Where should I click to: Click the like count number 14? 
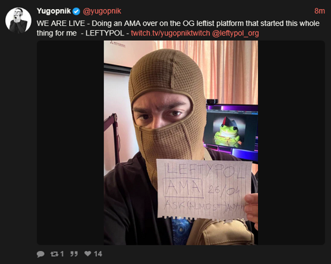coord(98,254)
